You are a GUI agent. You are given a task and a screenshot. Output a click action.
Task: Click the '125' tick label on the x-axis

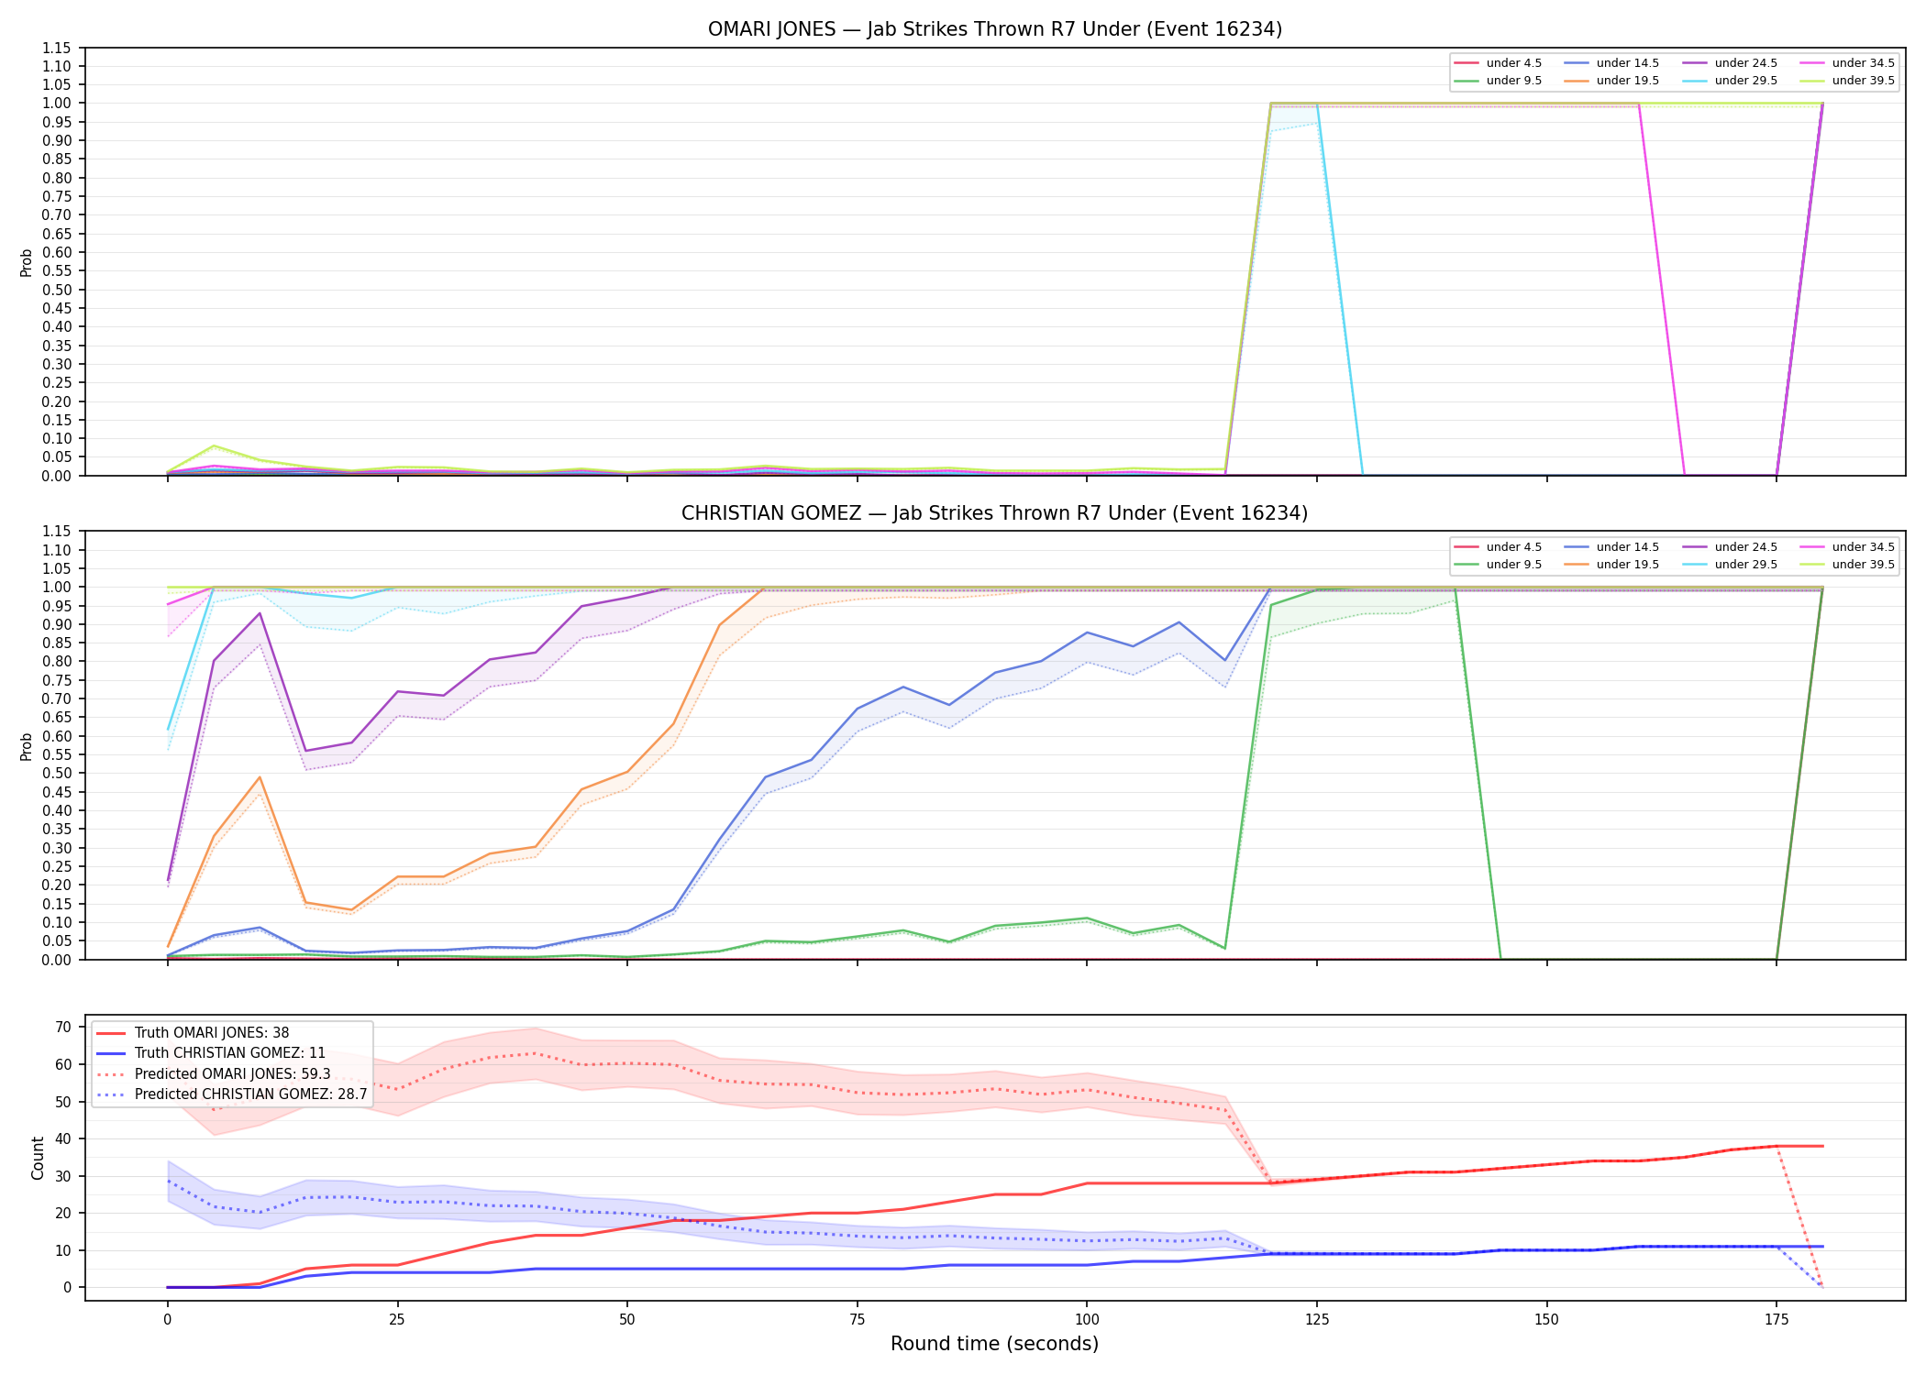(1317, 1320)
